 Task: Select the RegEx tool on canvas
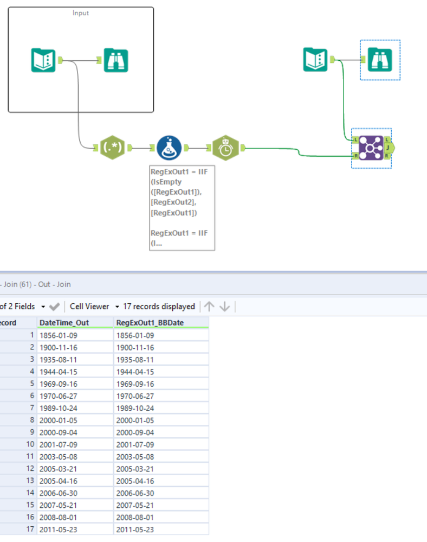pos(112,148)
